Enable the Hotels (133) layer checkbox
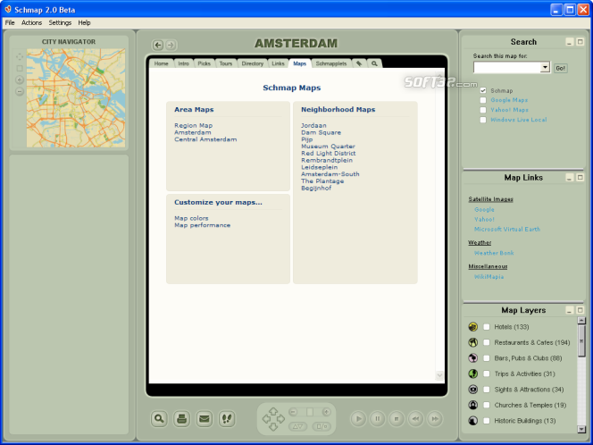Viewport: 593px width, 445px height. [x=487, y=327]
